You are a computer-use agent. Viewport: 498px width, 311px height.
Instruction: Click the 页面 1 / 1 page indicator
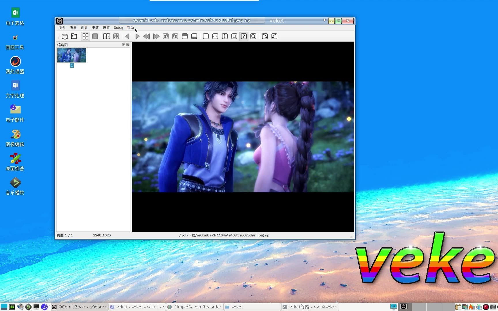65,235
